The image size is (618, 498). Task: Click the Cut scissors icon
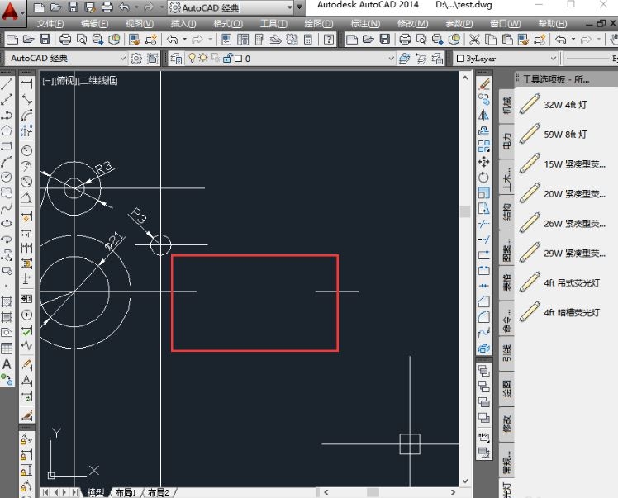click(474, 39)
